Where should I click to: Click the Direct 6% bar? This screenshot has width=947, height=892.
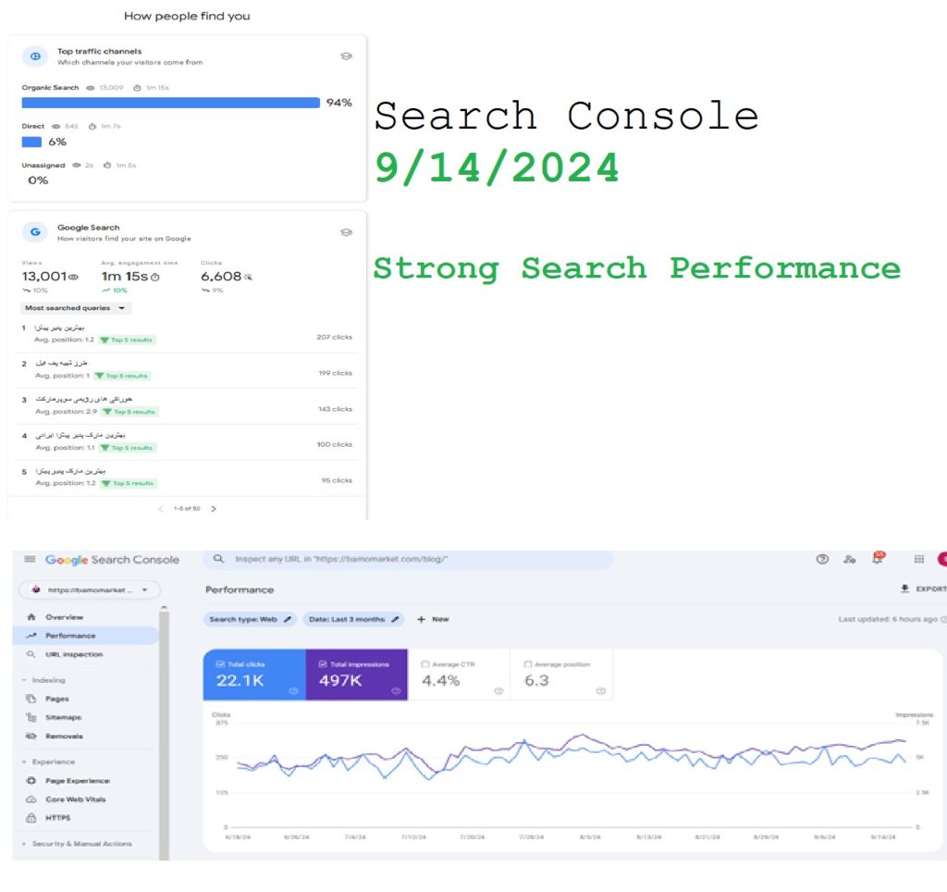(31, 142)
